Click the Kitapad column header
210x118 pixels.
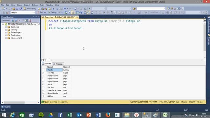point(54,67)
